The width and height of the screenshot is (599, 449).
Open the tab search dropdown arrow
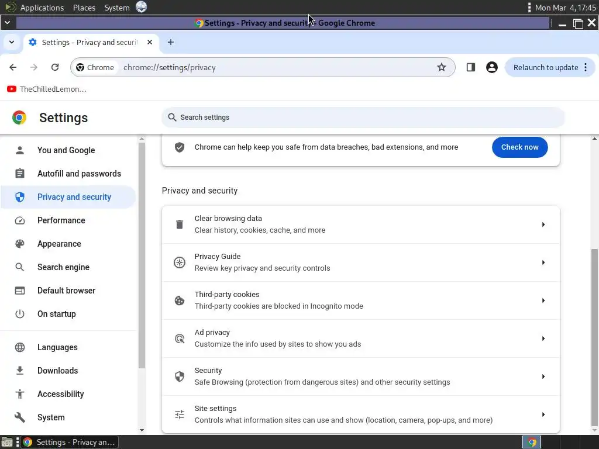pyautogui.click(x=12, y=42)
